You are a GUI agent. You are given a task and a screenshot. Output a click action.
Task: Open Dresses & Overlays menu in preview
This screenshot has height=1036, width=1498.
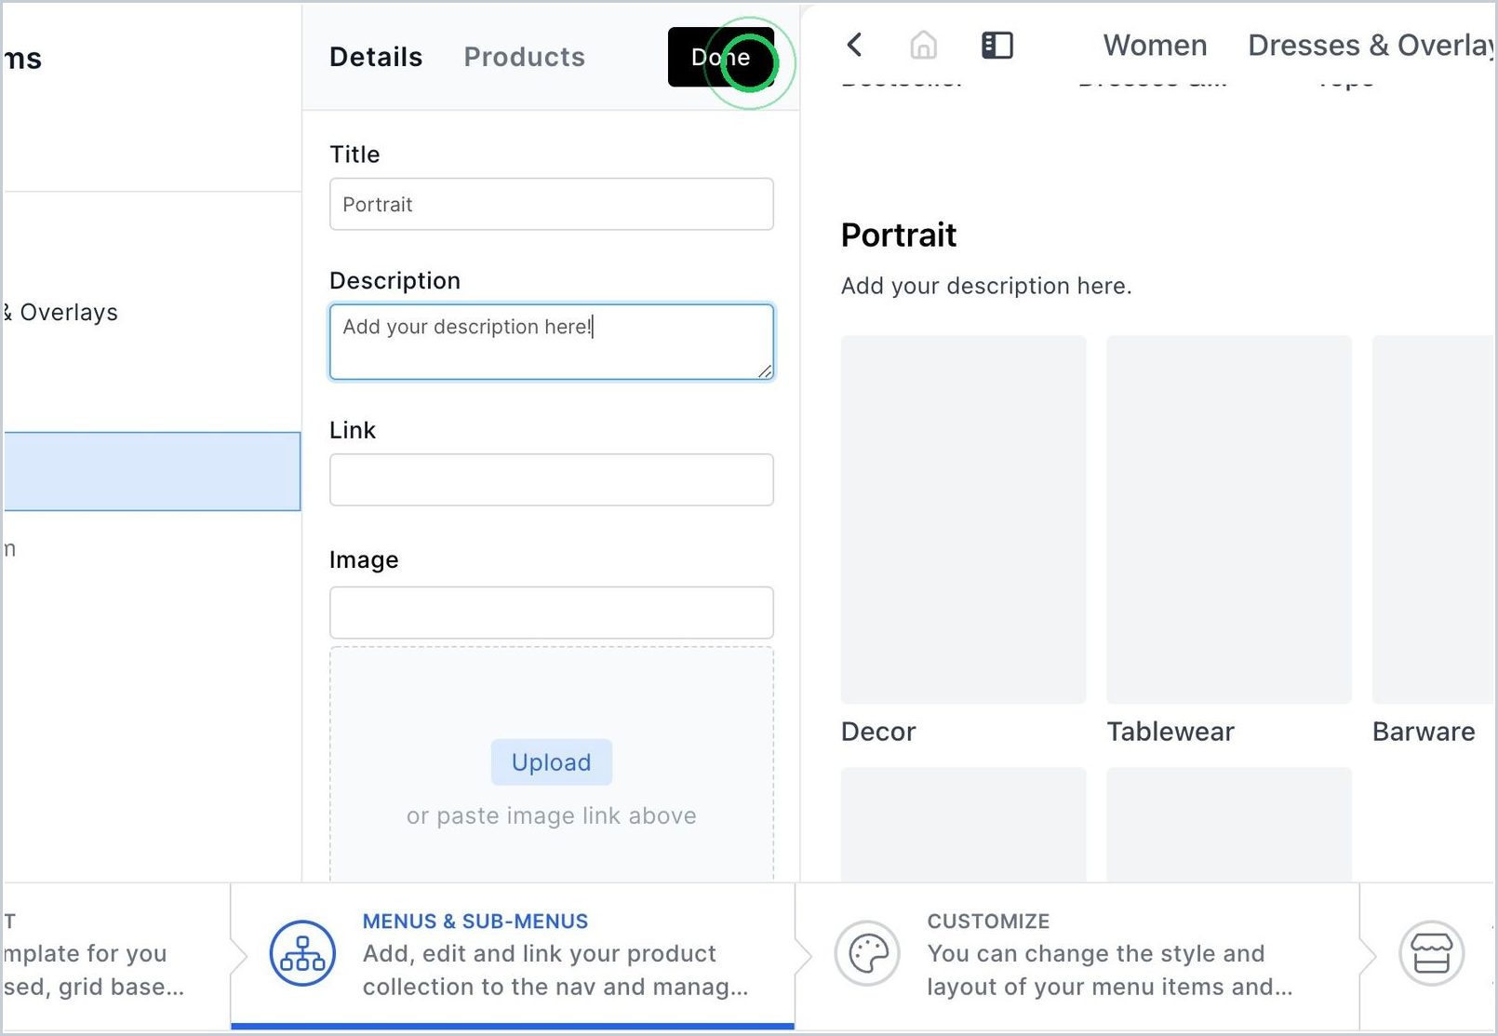point(1371,45)
